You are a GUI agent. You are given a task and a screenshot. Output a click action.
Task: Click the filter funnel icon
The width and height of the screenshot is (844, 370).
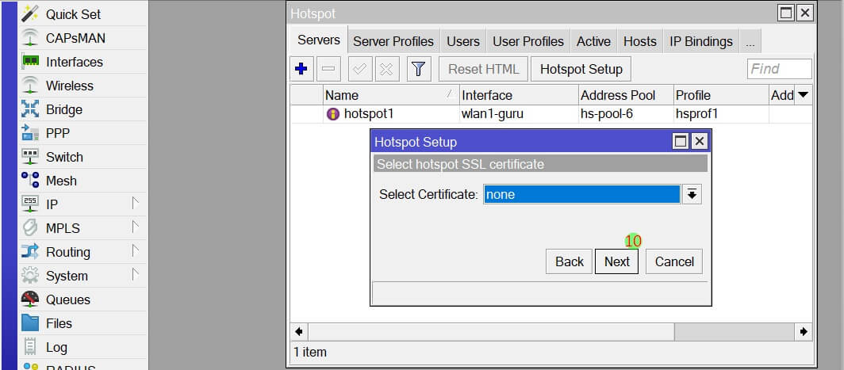click(x=419, y=69)
